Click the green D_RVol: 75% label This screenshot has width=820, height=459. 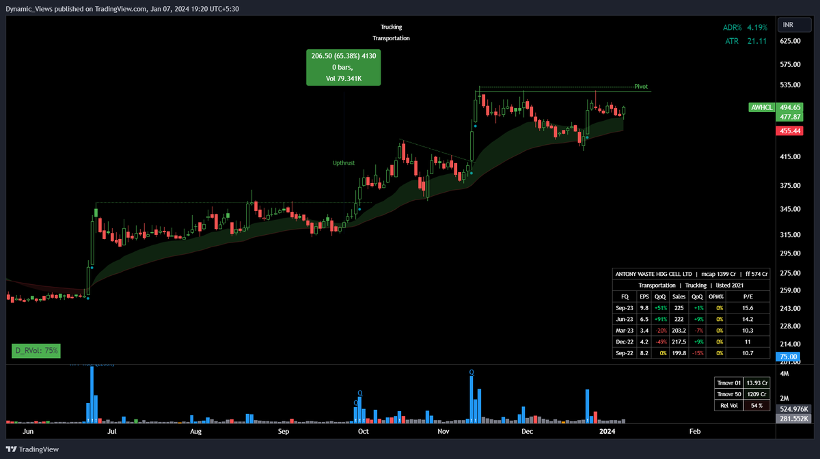[37, 350]
